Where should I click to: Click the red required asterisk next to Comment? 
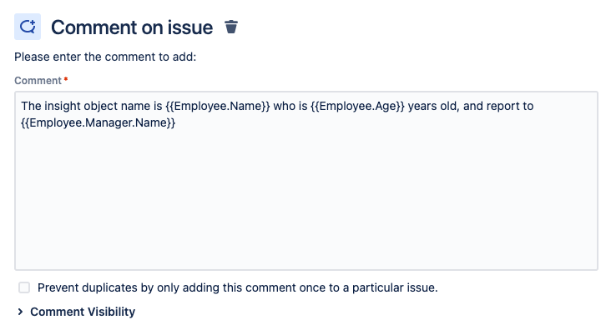[x=66, y=79]
